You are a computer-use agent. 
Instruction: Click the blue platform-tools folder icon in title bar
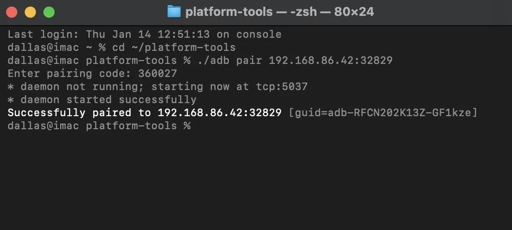pyautogui.click(x=174, y=12)
